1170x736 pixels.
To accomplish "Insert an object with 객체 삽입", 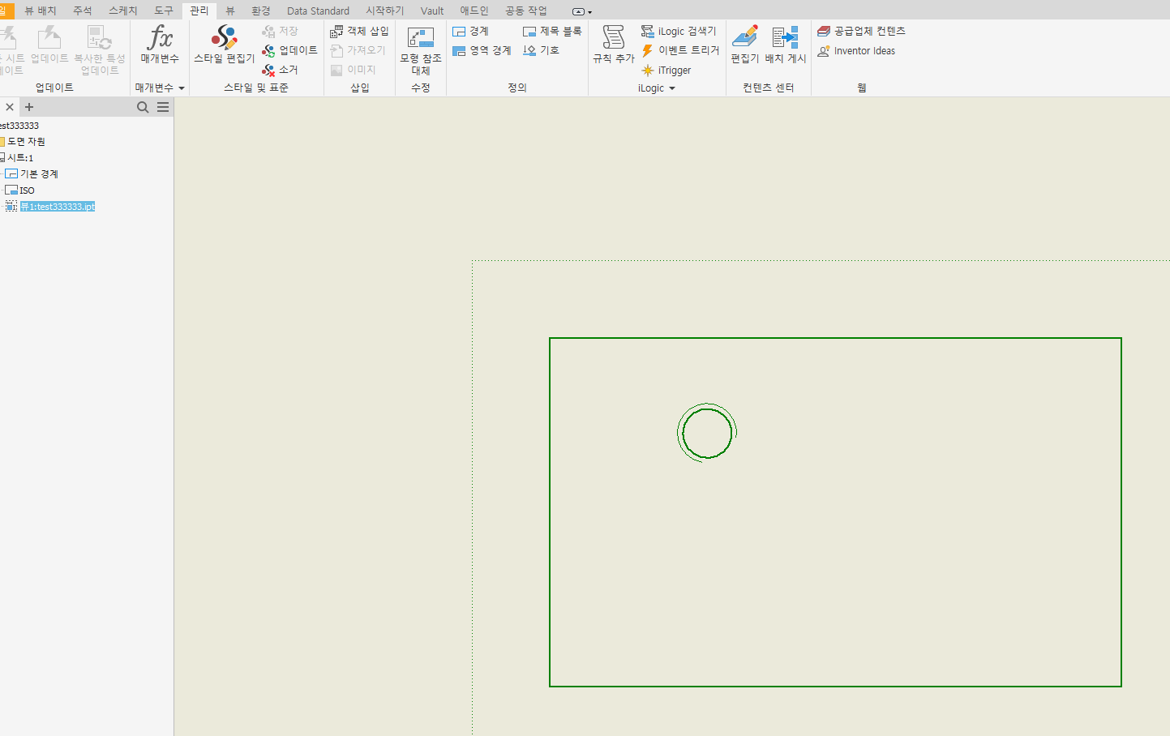I will click(x=360, y=30).
